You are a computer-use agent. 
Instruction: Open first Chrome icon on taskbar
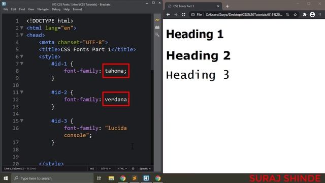point(123,178)
